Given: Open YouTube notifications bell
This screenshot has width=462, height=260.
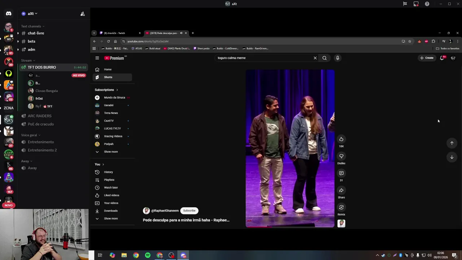Looking at the screenshot, I should [442, 58].
